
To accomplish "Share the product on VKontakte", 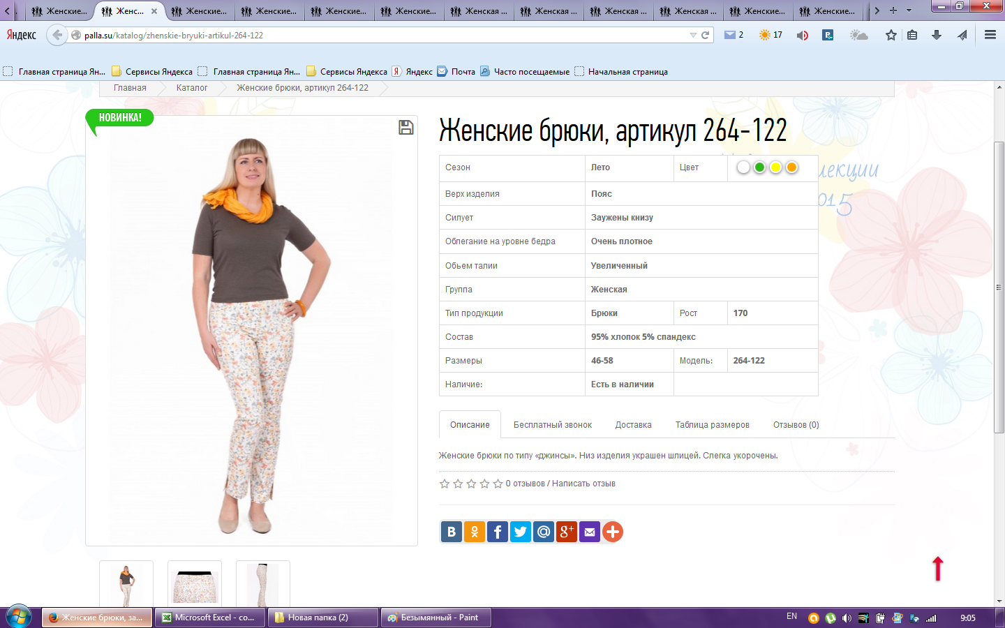I will click(x=451, y=532).
